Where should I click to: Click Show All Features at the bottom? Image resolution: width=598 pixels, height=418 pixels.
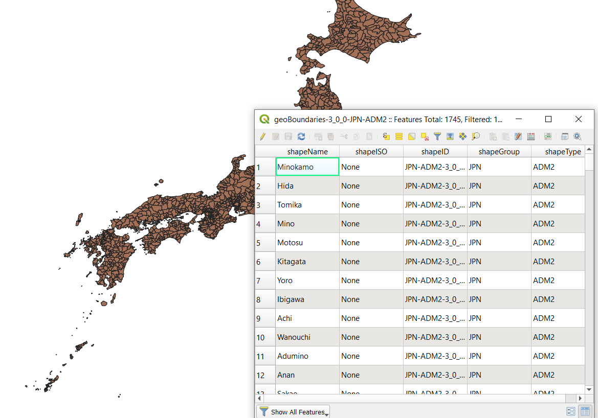pyautogui.click(x=293, y=411)
